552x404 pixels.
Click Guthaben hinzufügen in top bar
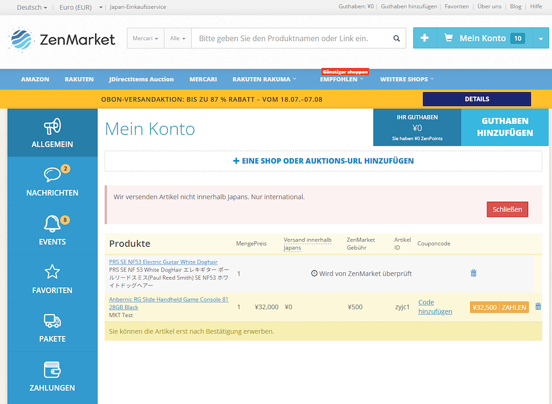[409, 6]
